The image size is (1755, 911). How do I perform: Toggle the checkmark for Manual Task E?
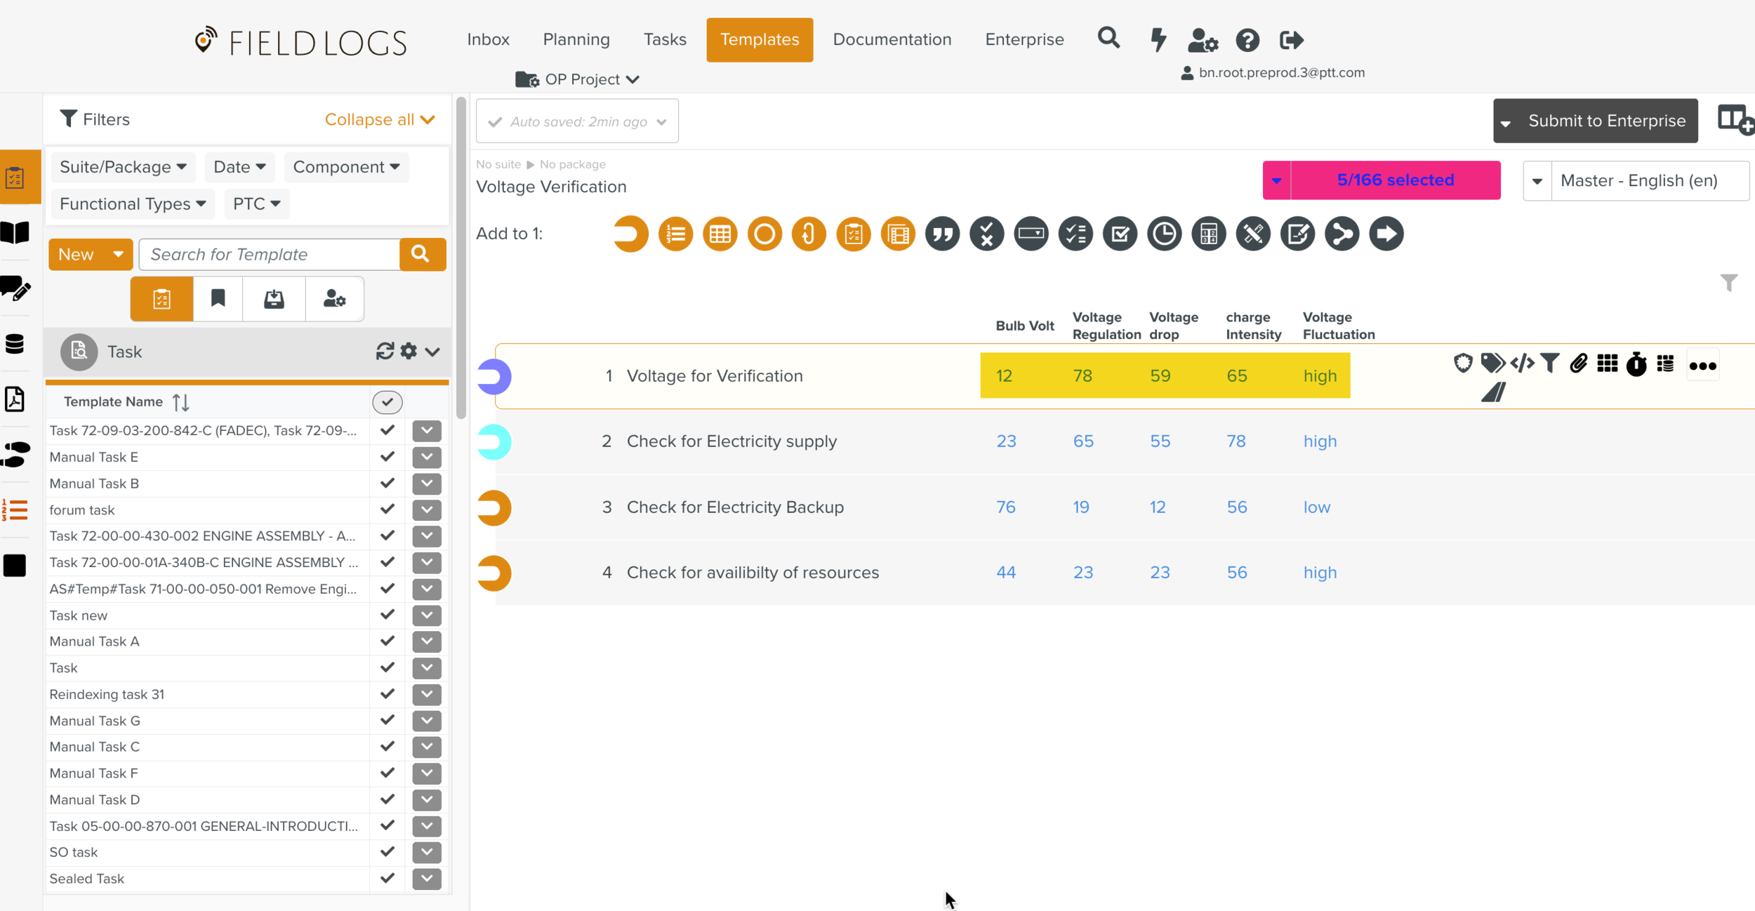(x=387, y=457)
